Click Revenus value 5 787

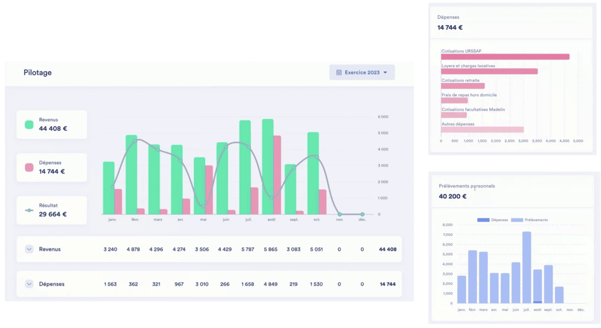[248, 249]
